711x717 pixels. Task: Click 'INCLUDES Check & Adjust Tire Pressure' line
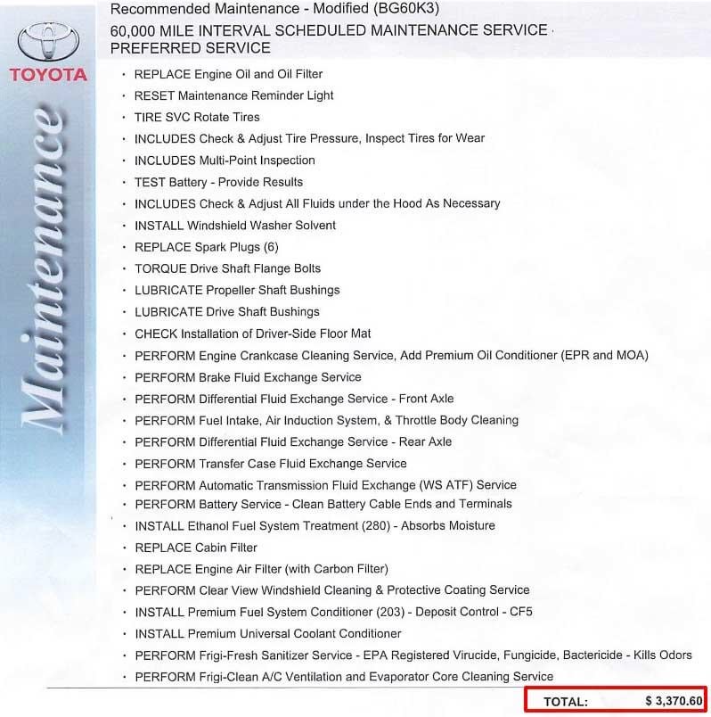(x=309, y=138)
